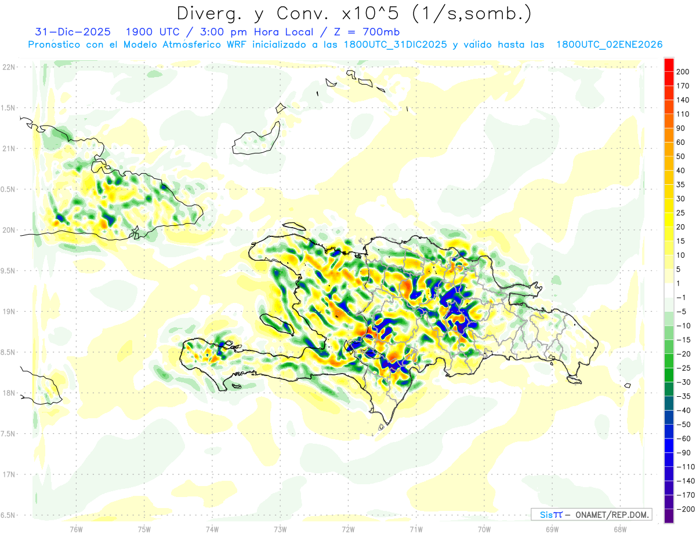This screenshot has width=696, height=537.
Task: Pick the dark purple swatch below -200
Action: click(x=669, y=516)
